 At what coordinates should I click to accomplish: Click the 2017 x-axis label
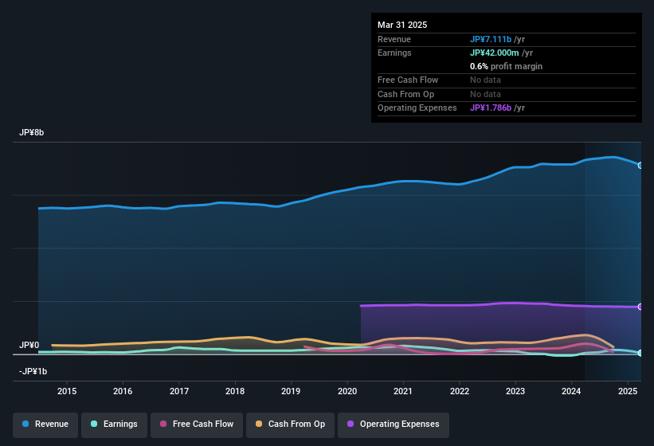(179, 391)
